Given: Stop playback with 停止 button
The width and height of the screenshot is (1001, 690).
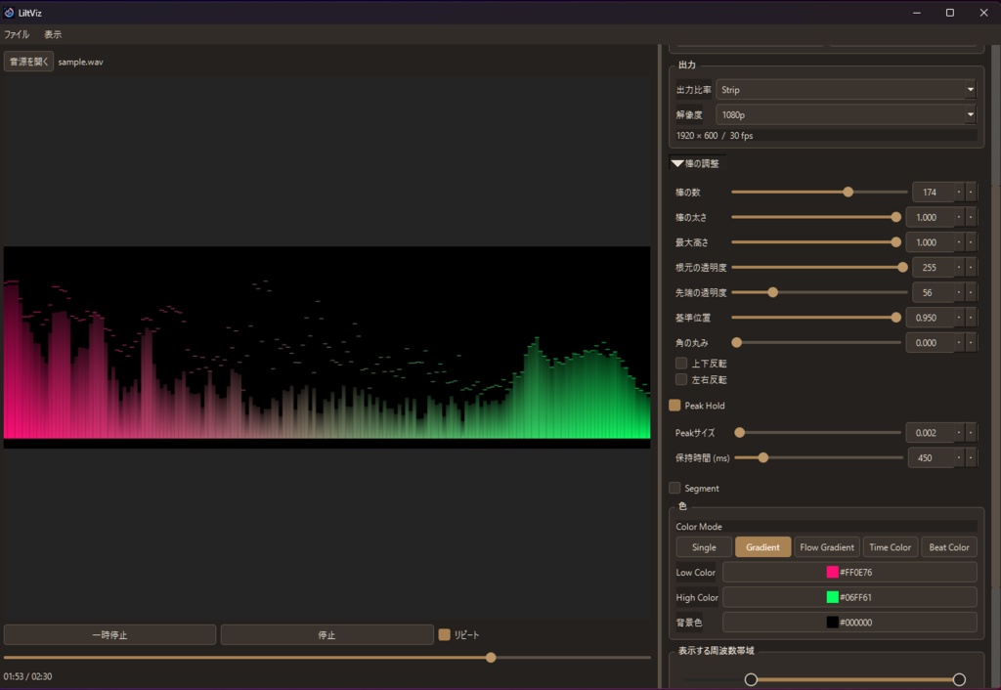Looking at the screenshot, I should tap(326, 634).
